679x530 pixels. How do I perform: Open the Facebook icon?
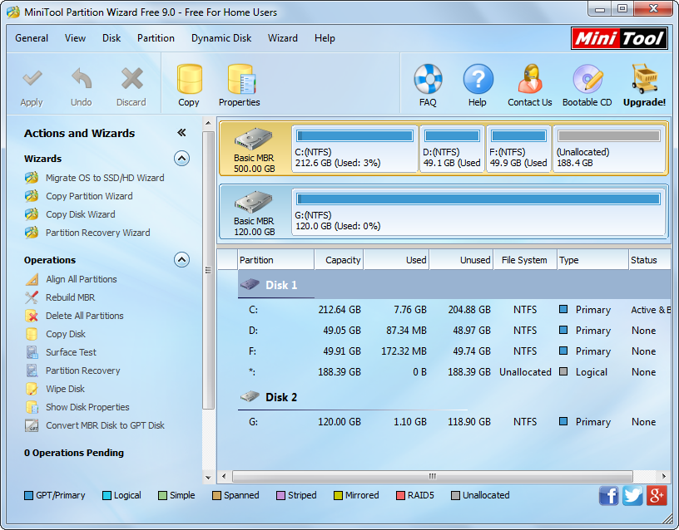tap(609, 495)
